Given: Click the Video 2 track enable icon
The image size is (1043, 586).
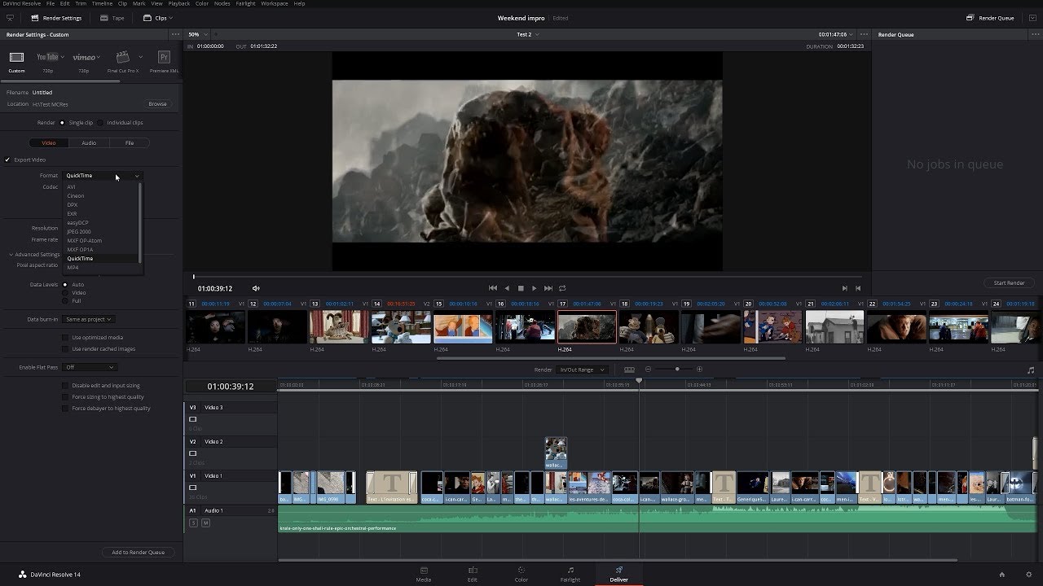Looking at the screenshot, I should 193,453.
